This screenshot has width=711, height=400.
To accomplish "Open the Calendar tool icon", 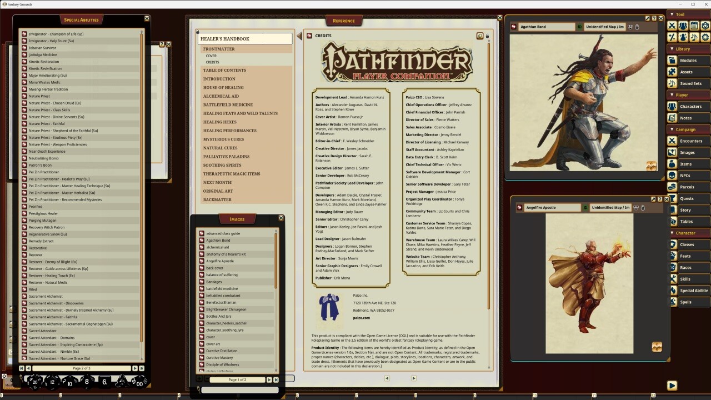I will (694, 26).
